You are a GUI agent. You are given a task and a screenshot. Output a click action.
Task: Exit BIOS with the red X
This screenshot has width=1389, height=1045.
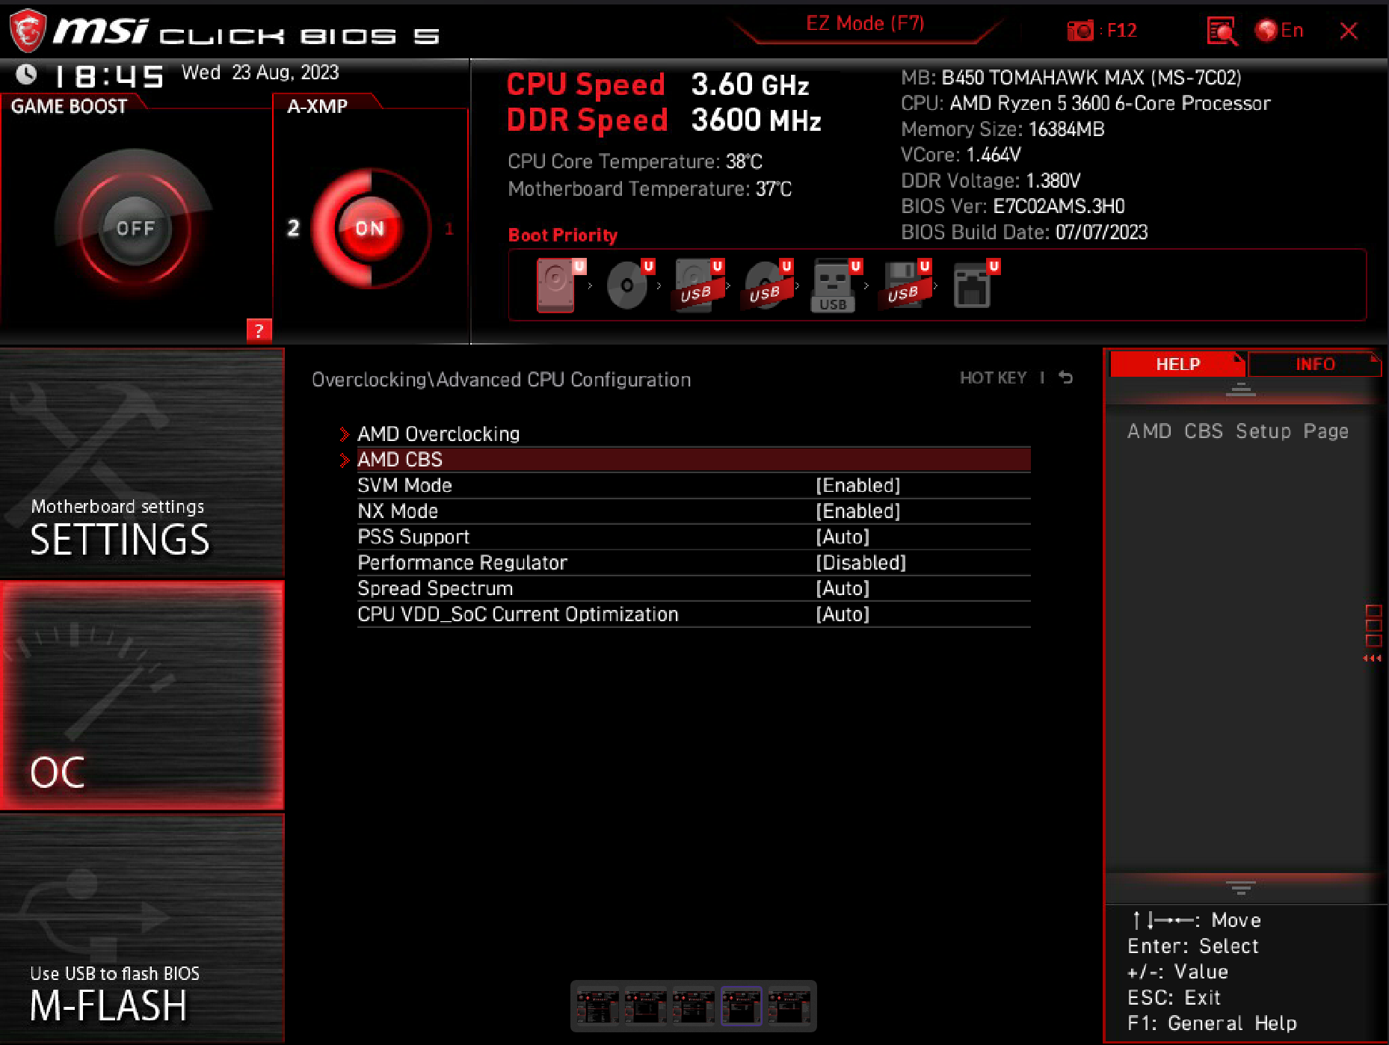click(1348, 31)
